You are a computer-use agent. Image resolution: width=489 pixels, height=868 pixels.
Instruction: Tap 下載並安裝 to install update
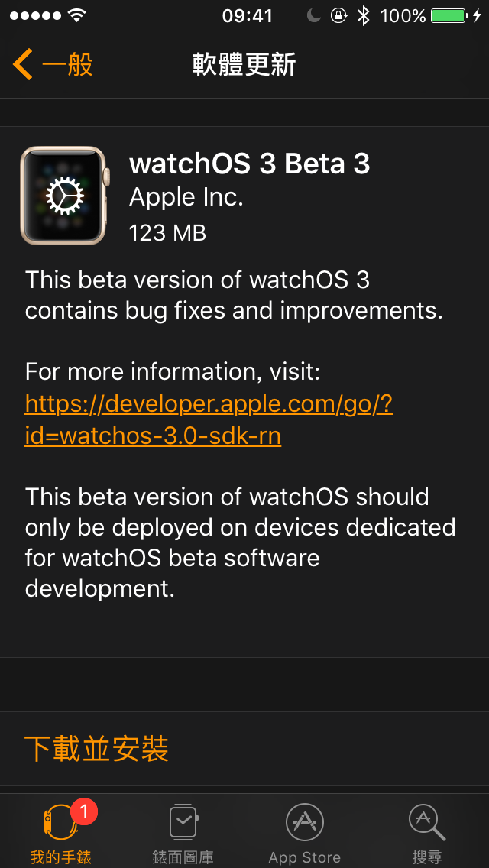tap(96, 749)
